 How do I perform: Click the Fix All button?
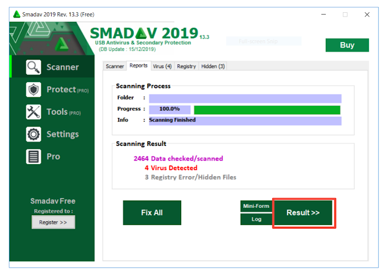[152, 213]
